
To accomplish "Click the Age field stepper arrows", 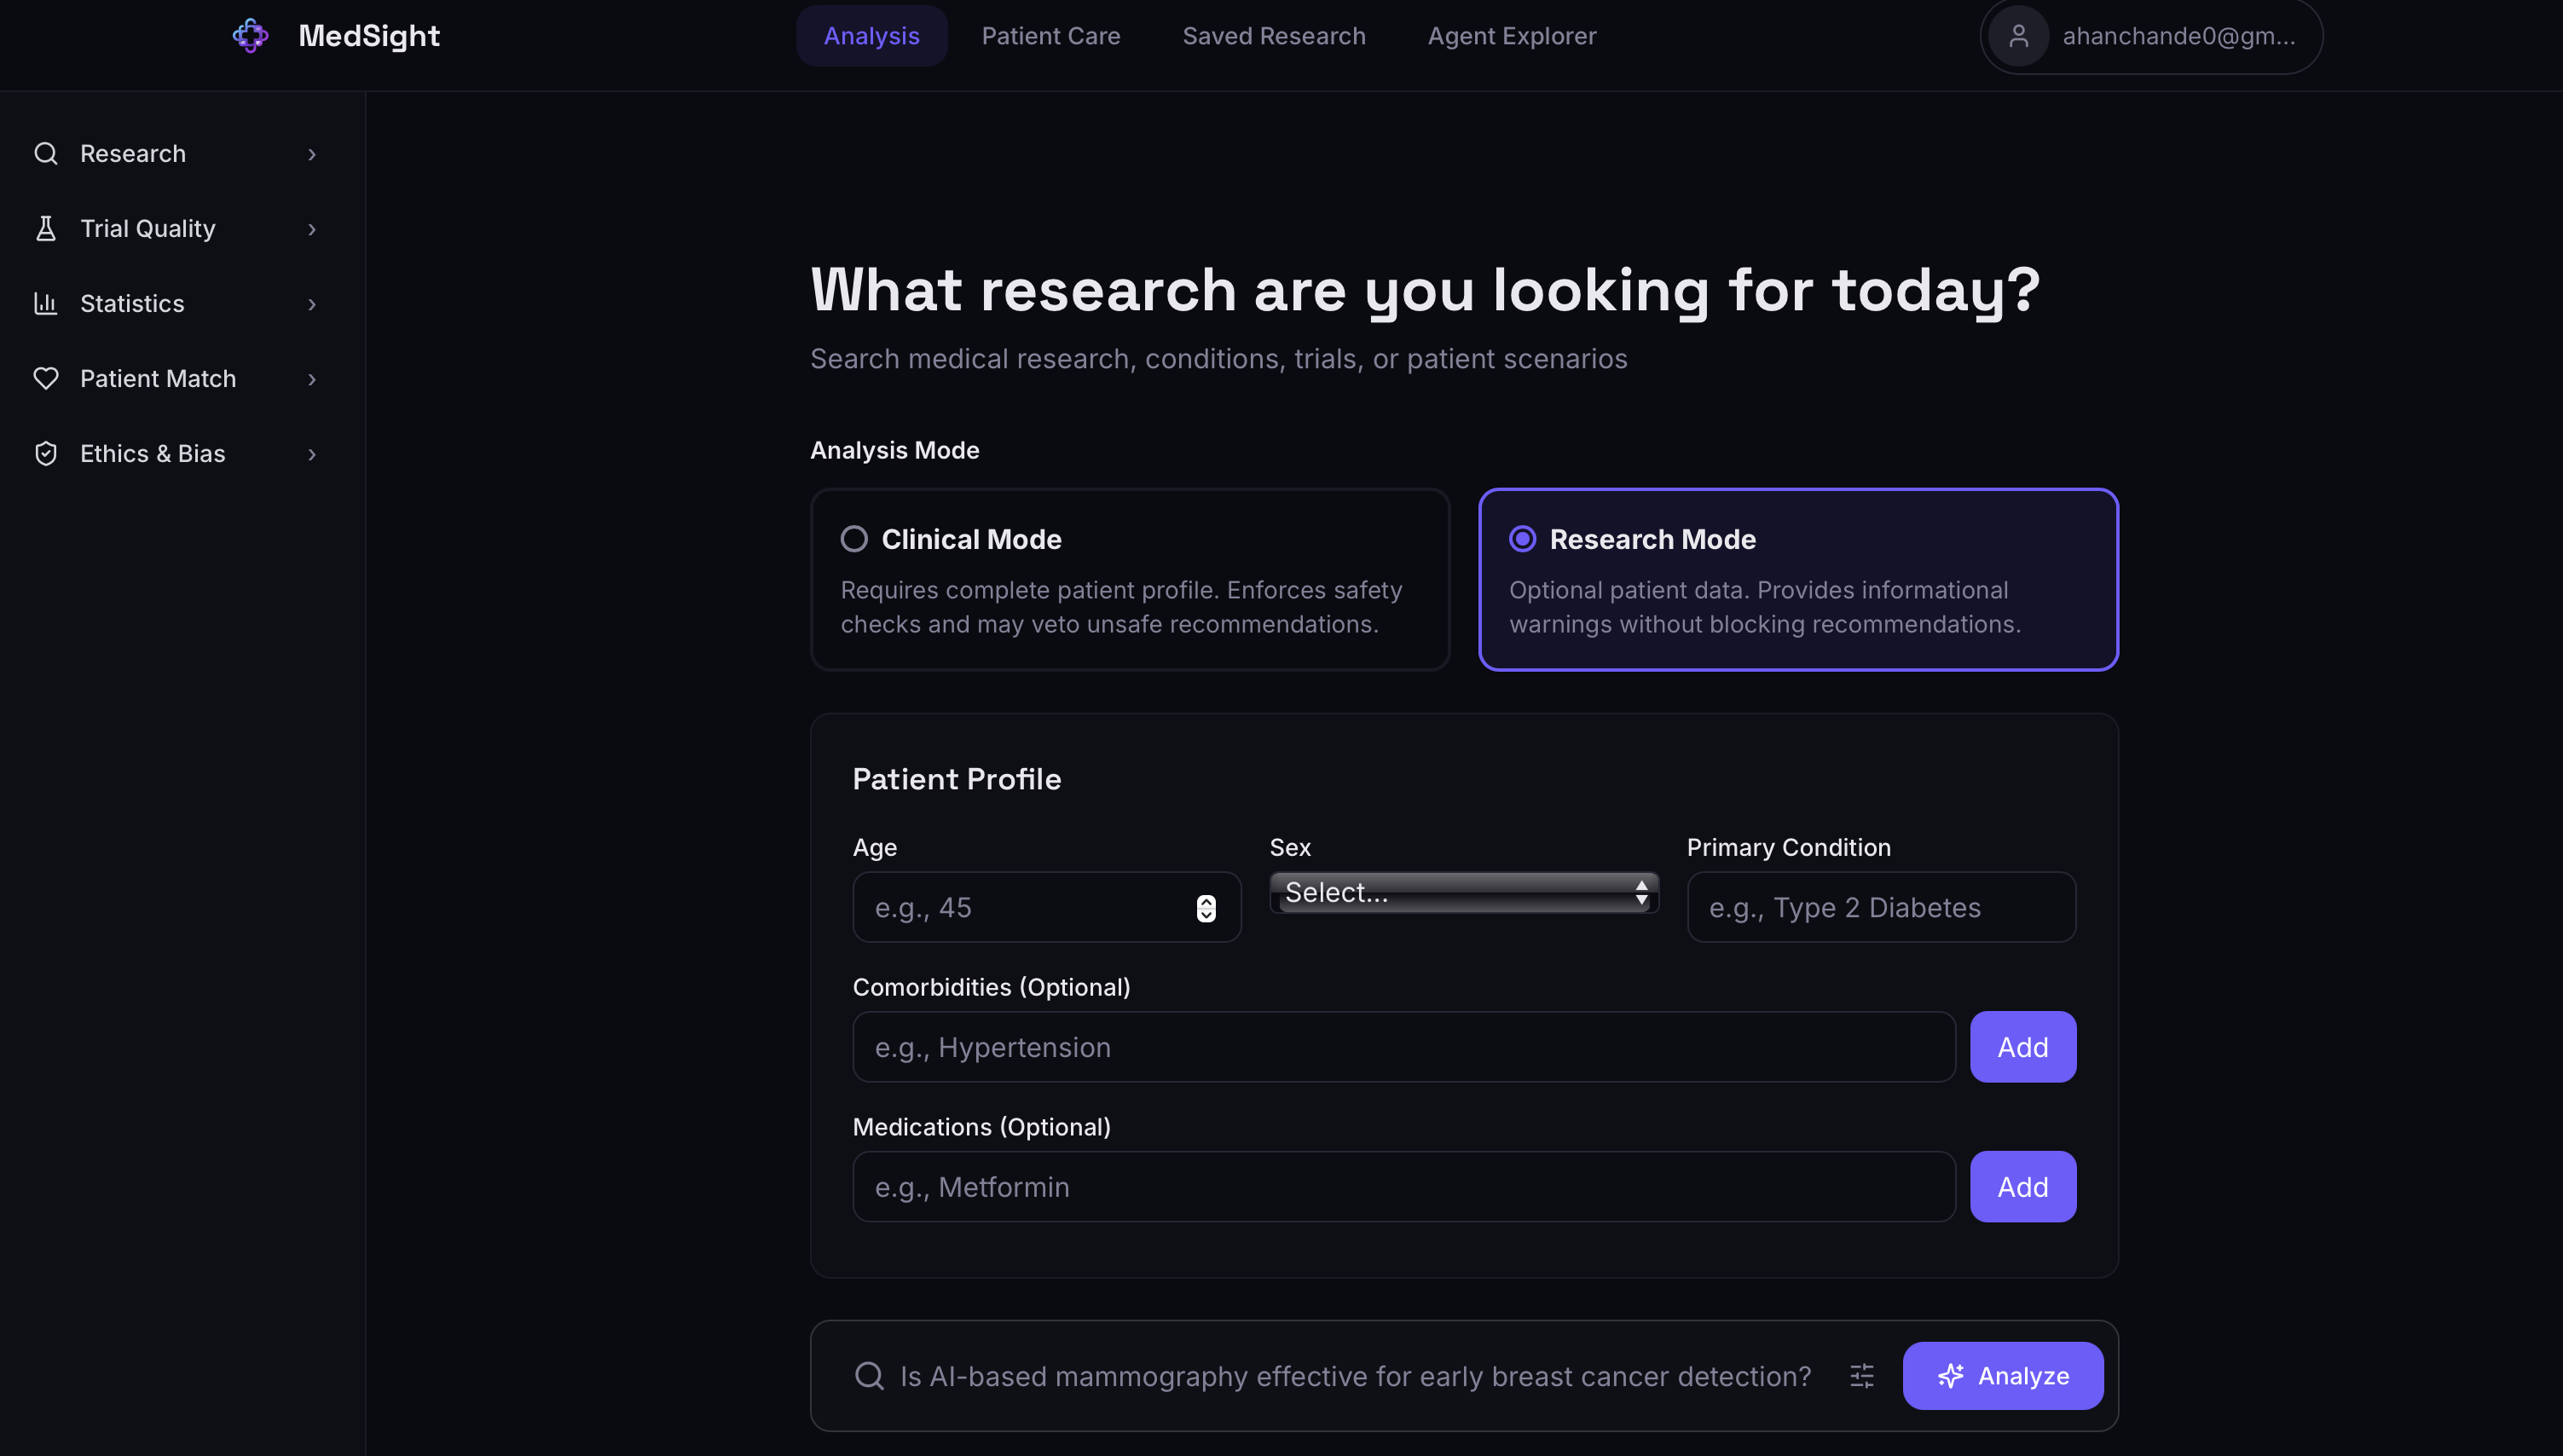I will [x=1206, y=908].
